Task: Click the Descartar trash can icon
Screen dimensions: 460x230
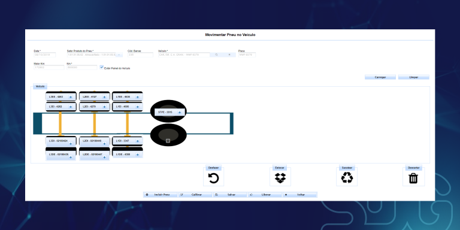Action: click(413, 178)
